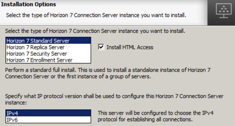This screenshot has width=235, height=126.
Task: Click the 'Specify what IP protocol version' label
Action: (114, 96)
